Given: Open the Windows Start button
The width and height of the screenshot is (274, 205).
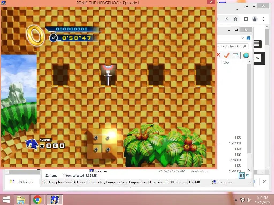Looking at the screenshot, I should click(x=6, y=200).
